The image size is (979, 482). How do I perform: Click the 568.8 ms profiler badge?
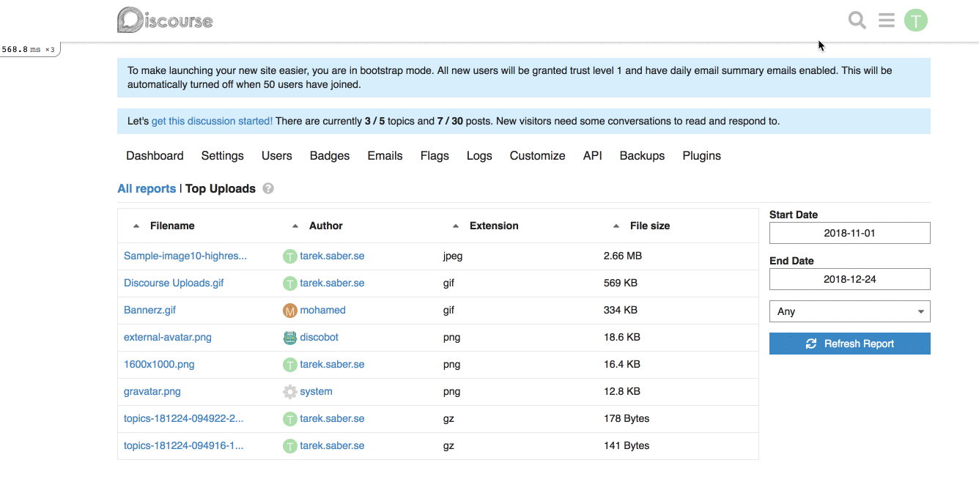pos(29,49)
